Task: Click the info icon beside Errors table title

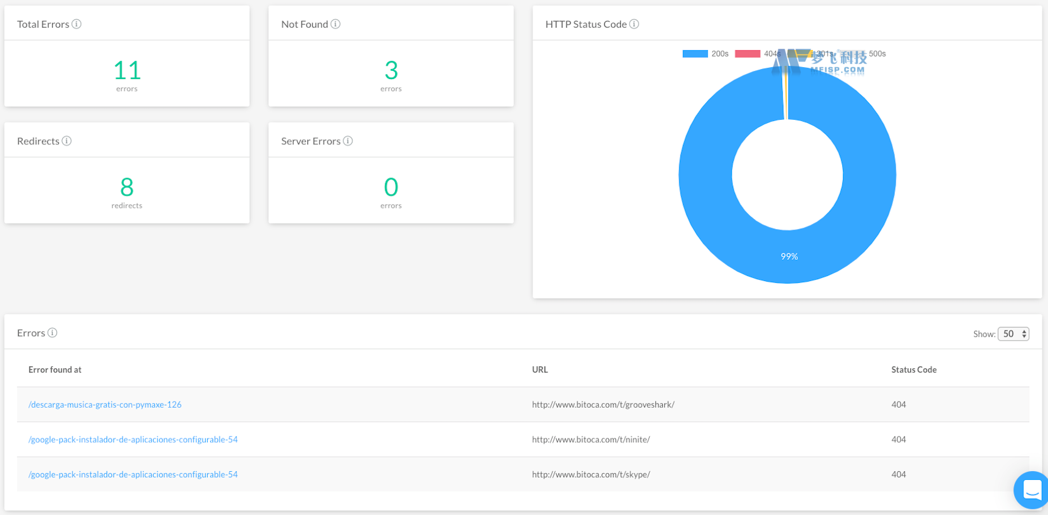Action: coord(53,332)
